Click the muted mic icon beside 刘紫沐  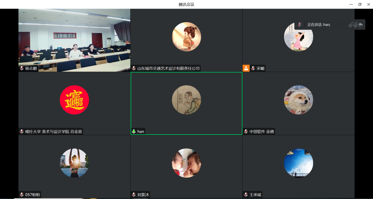pyautogui.click(x=134, y=195)
